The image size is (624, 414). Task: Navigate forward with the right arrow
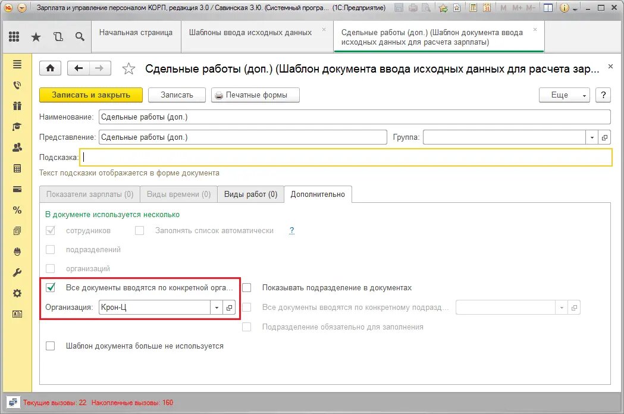tap(100, 68)
